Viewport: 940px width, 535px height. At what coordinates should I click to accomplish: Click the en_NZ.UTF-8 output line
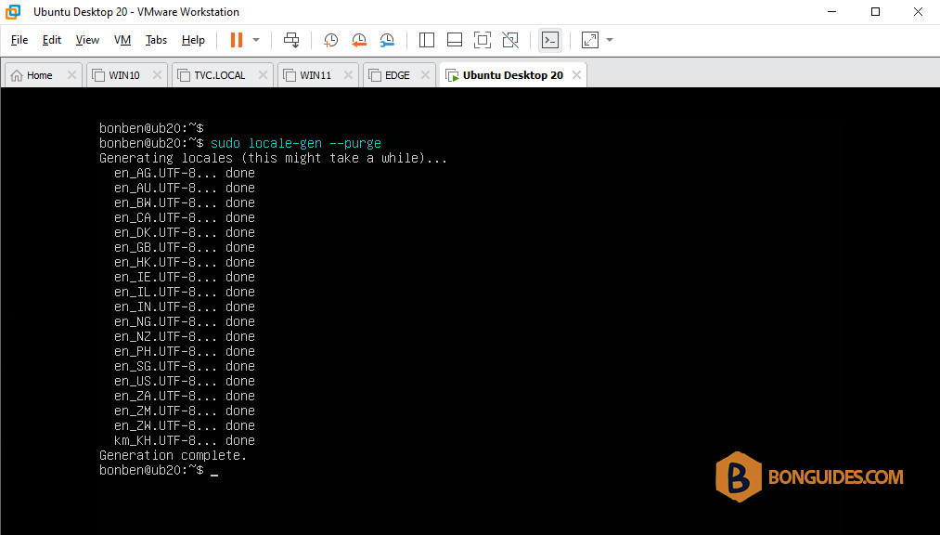point(184,336)
